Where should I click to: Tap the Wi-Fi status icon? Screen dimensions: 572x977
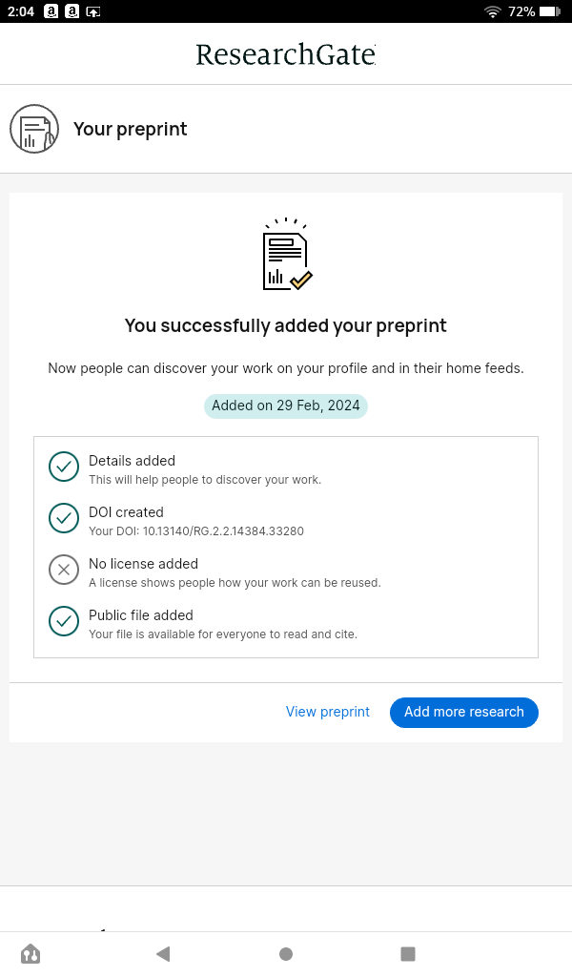493,11
